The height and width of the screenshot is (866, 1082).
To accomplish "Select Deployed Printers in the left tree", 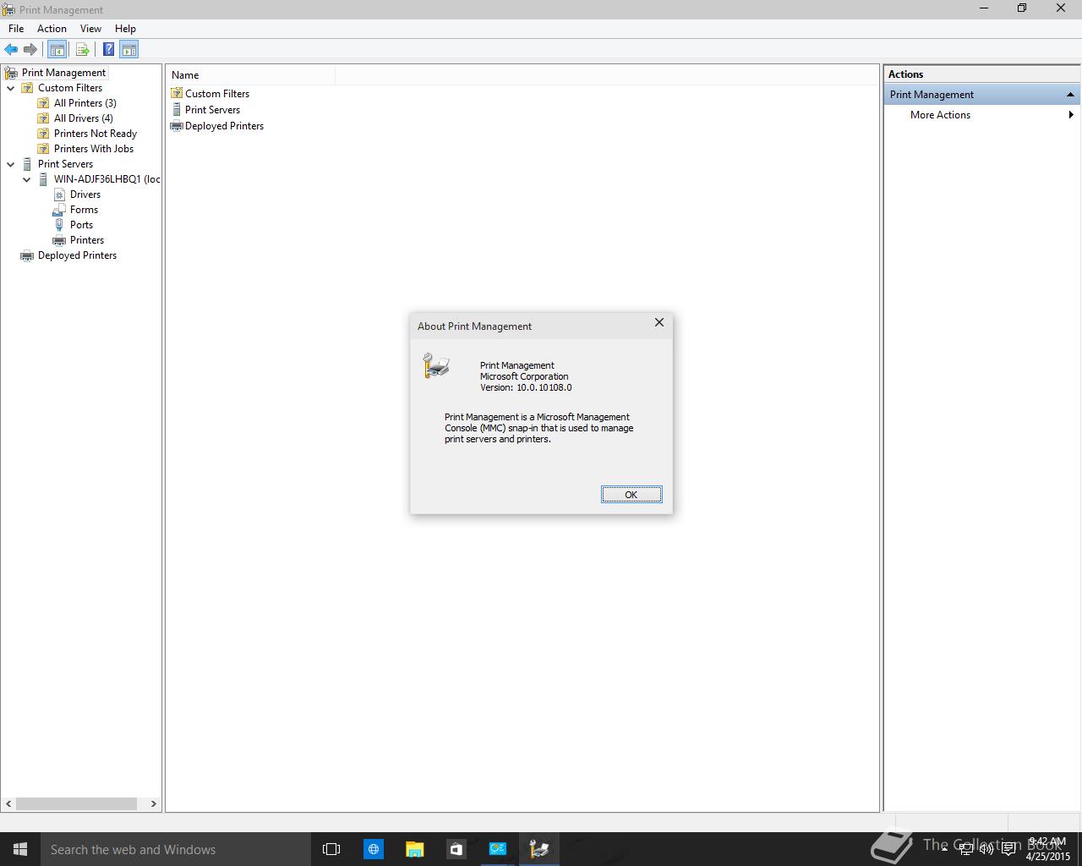I will [77, 255].
